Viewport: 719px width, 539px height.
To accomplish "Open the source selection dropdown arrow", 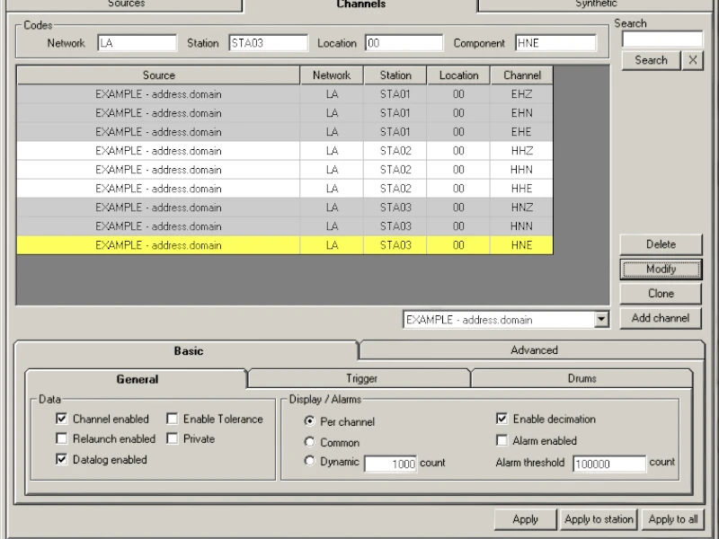I will [x=601, y=319].
